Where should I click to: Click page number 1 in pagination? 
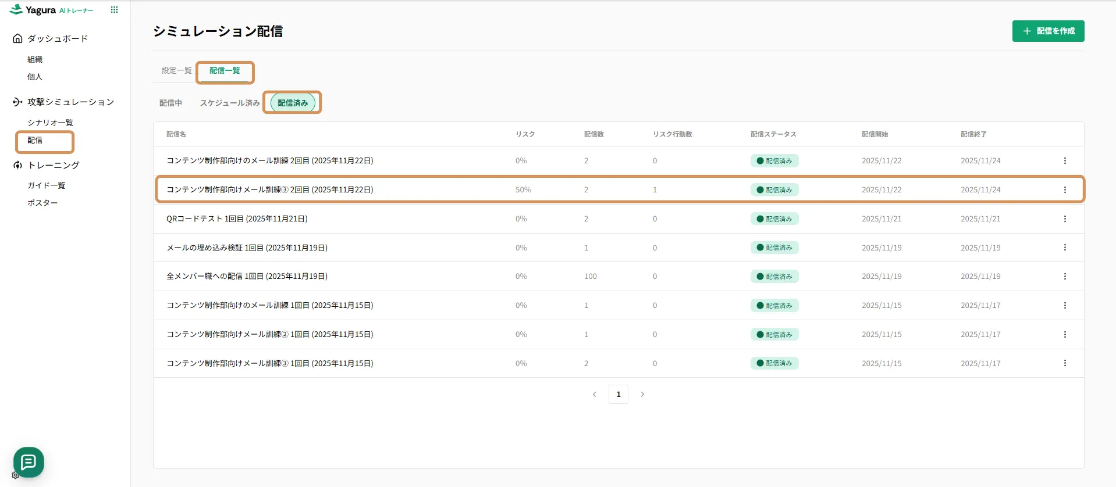point(618,395)
